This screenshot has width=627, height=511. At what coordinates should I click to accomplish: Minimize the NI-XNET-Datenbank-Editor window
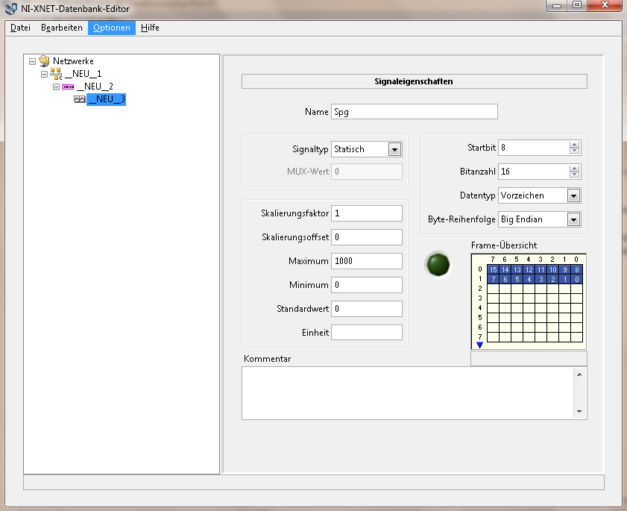point(557,5)
